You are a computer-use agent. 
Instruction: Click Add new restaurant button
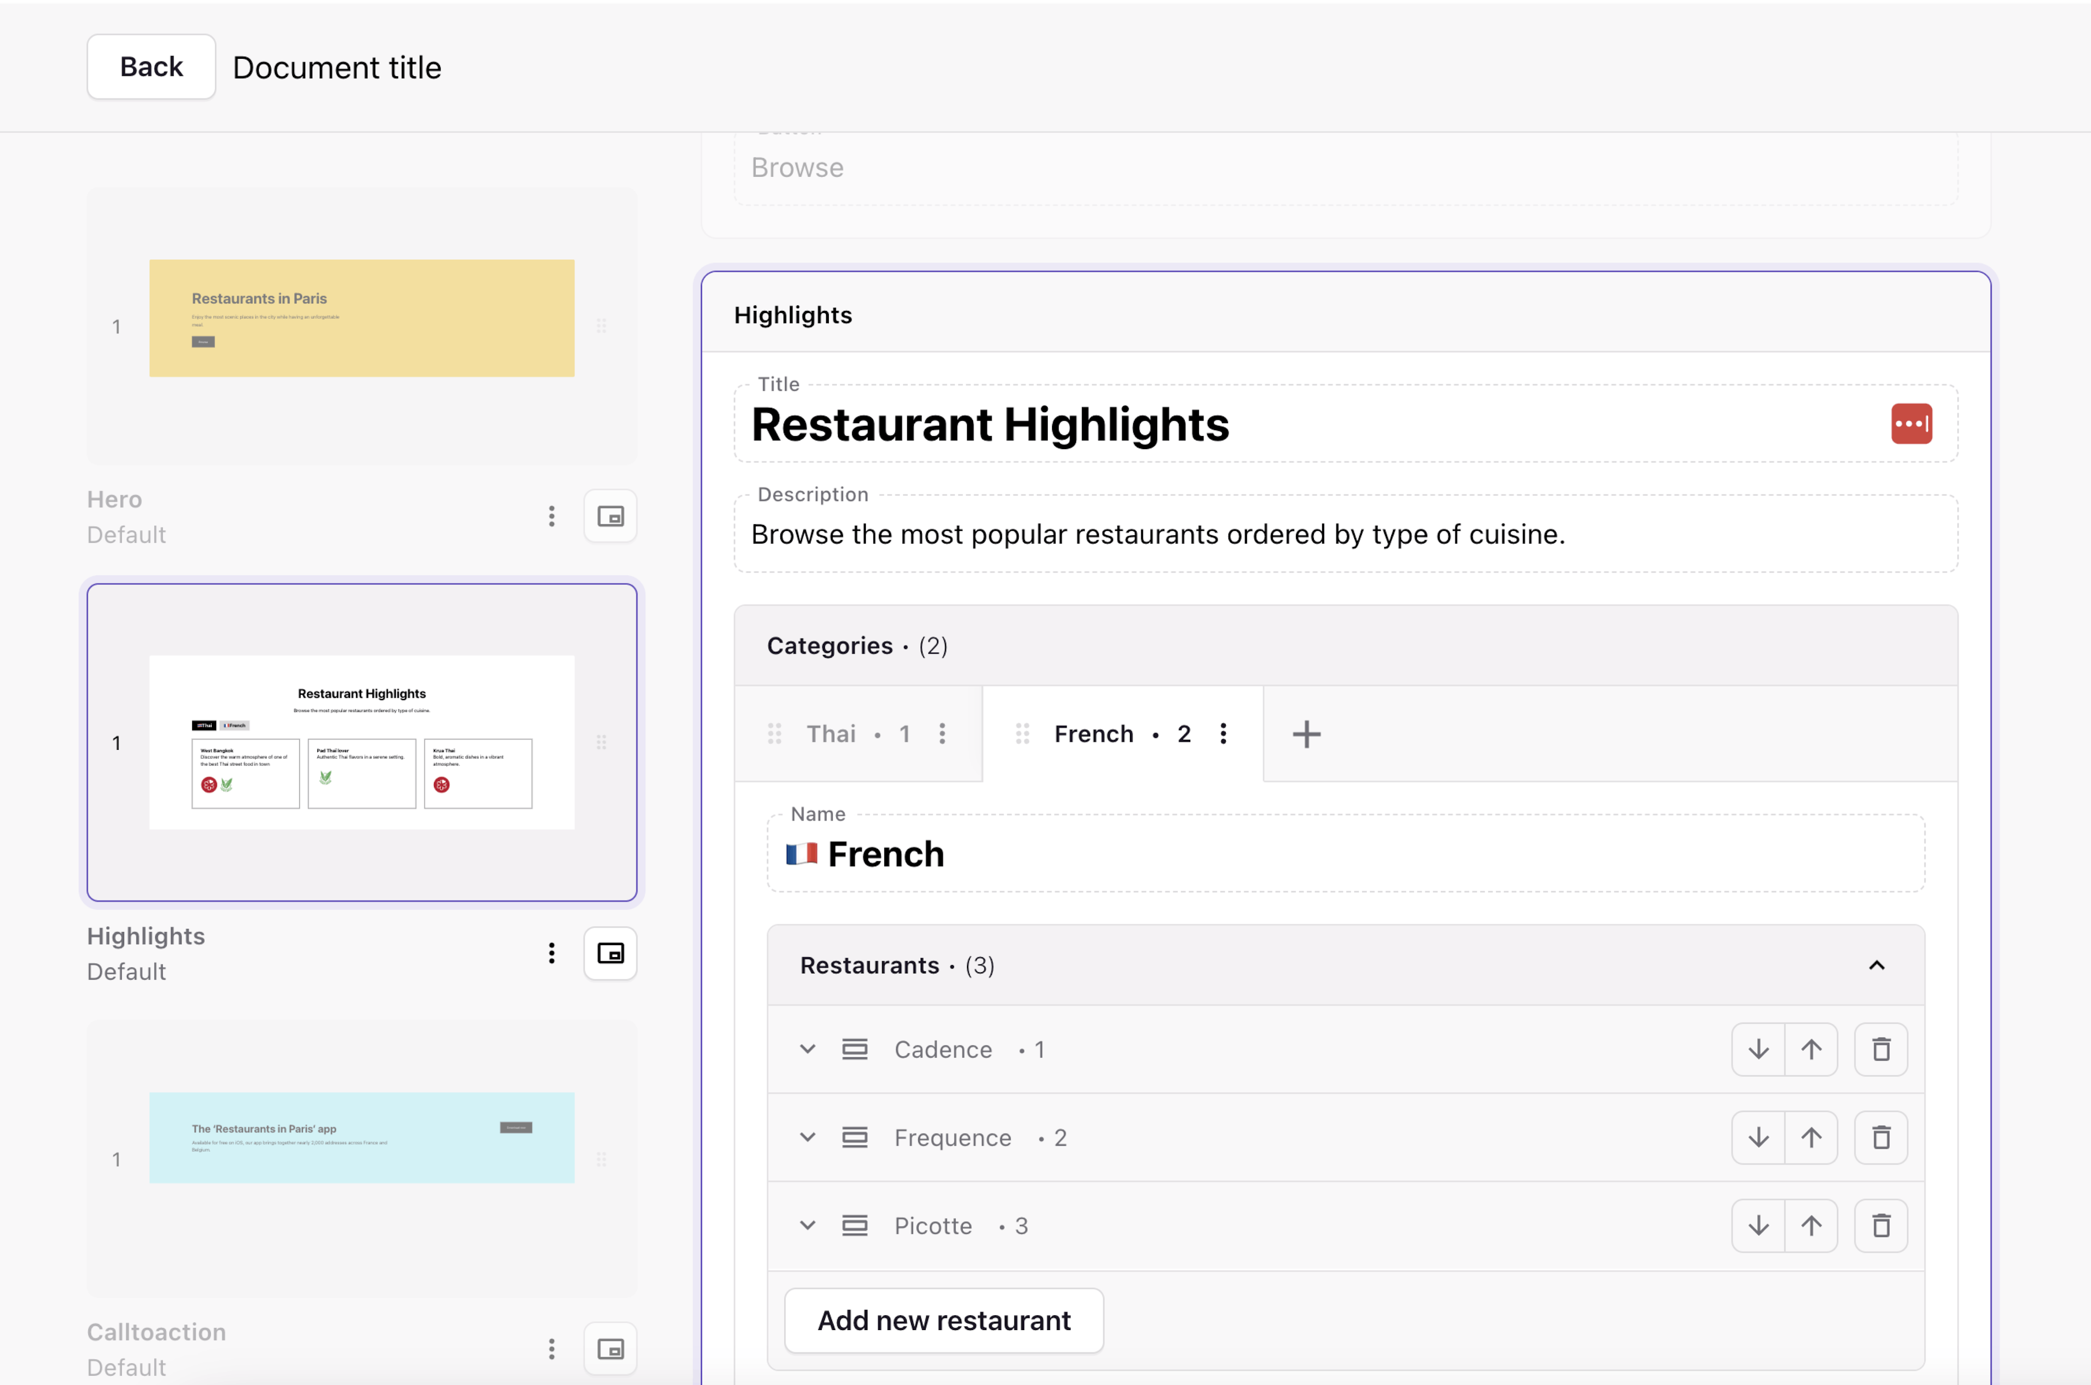(944, 1321)
